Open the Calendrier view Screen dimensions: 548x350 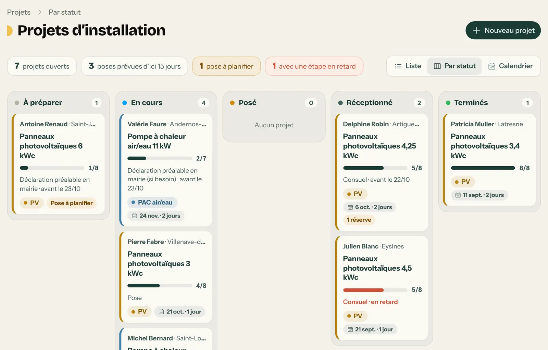(x=510, y=66)
